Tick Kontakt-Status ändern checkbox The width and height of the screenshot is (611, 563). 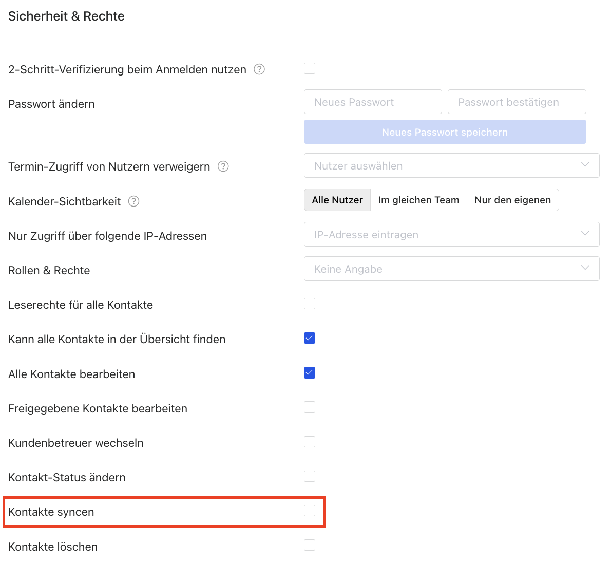pyautogui.click(x=310, y=476)
